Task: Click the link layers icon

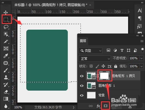Action: (x=91, y=106)
